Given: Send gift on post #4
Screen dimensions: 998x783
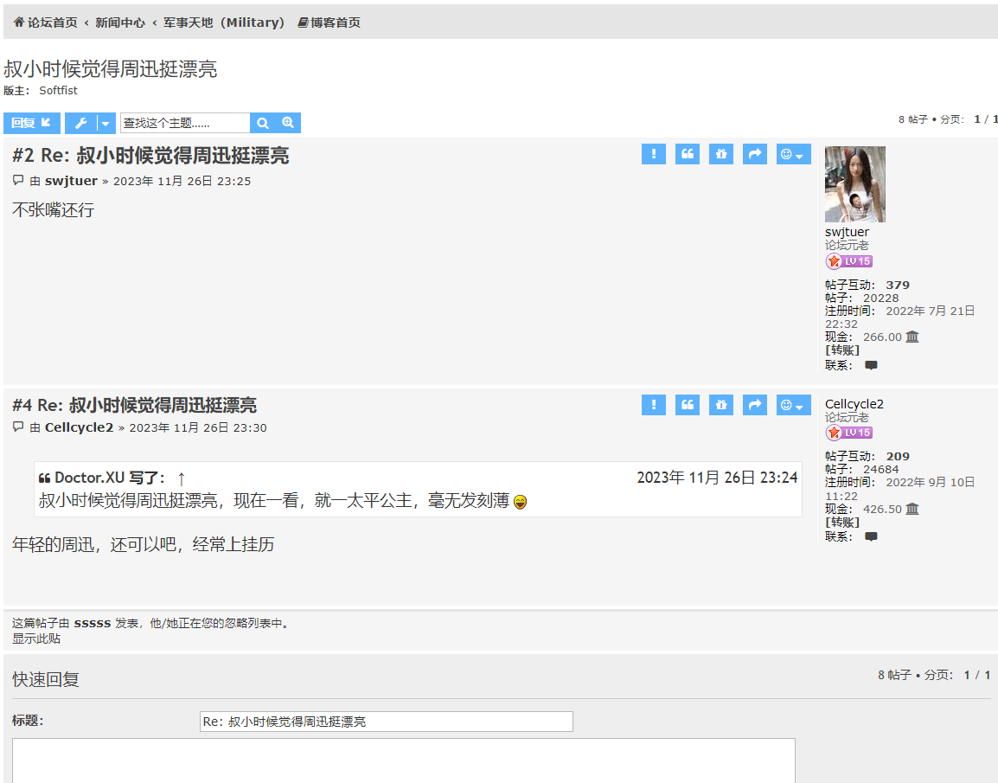Looking at the screenshot, I should [x=721, y=405].
